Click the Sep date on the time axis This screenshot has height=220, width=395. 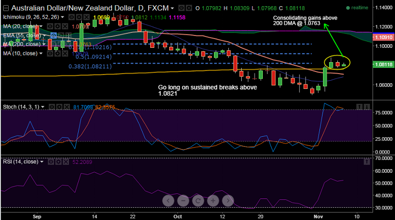pyautogui.click(x=37, y=216)
